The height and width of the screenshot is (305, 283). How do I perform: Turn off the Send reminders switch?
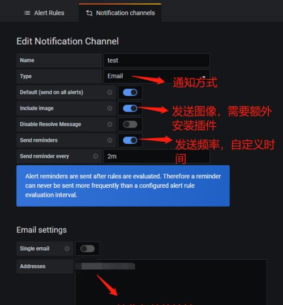tap(130, 140)
